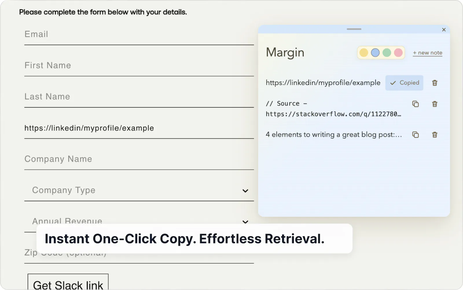Image resolution: width=463 pixels, height=290 pixels.
Task: Focus the First Name field
Action: tap(139, 66)
